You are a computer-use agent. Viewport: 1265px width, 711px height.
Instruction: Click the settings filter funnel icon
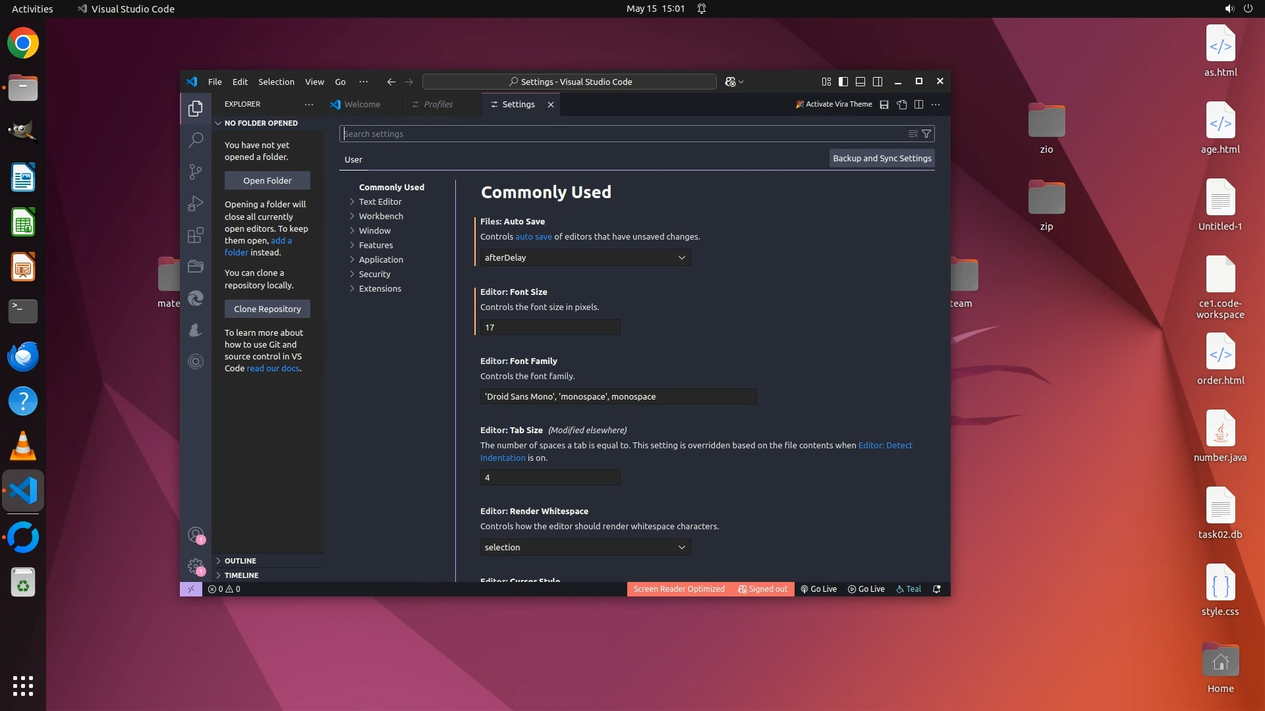click(926, 134)
